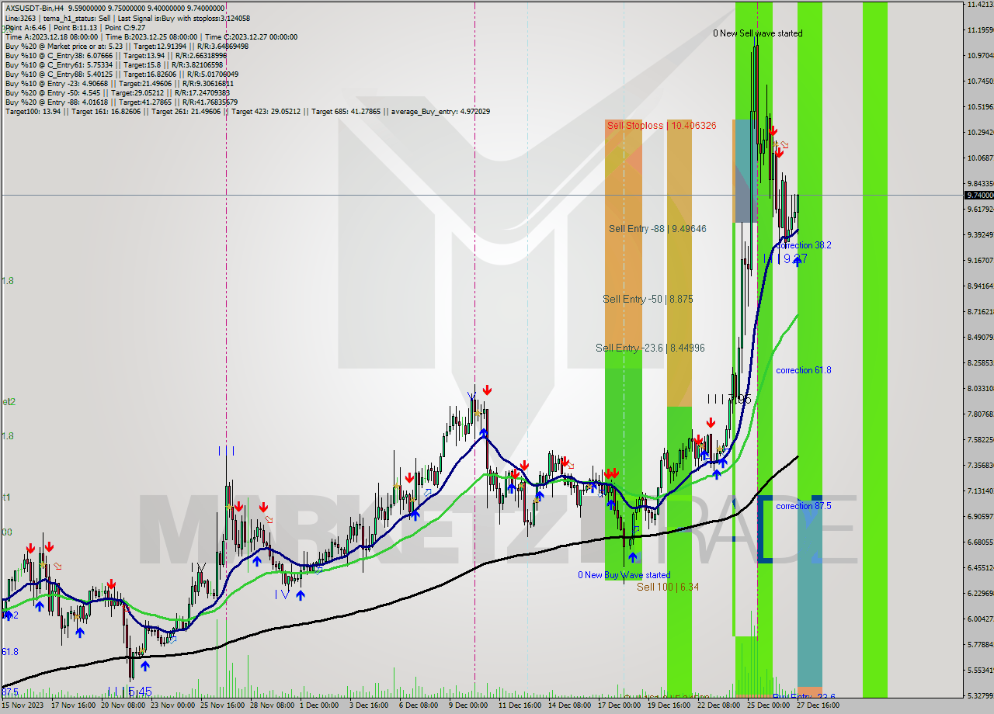This screenshot has height=714, width=994.
Task: Click the '1 Dec 00:00' date axis label
Action: coord(319,705)
